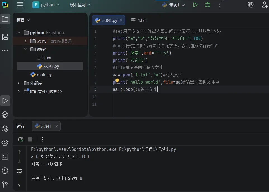Click the 'a b 好好学习' console output line
269x192 pixels.
[x=60, y=157]
